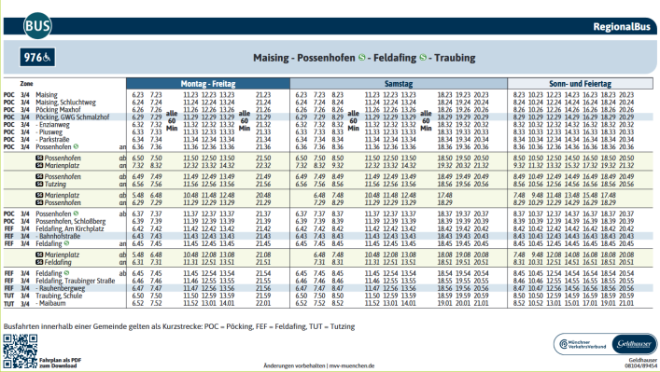Click S6 badge of Marienplatz directly above Feldafing 6.31
The image size is (660, 372).
coord(39,255)
